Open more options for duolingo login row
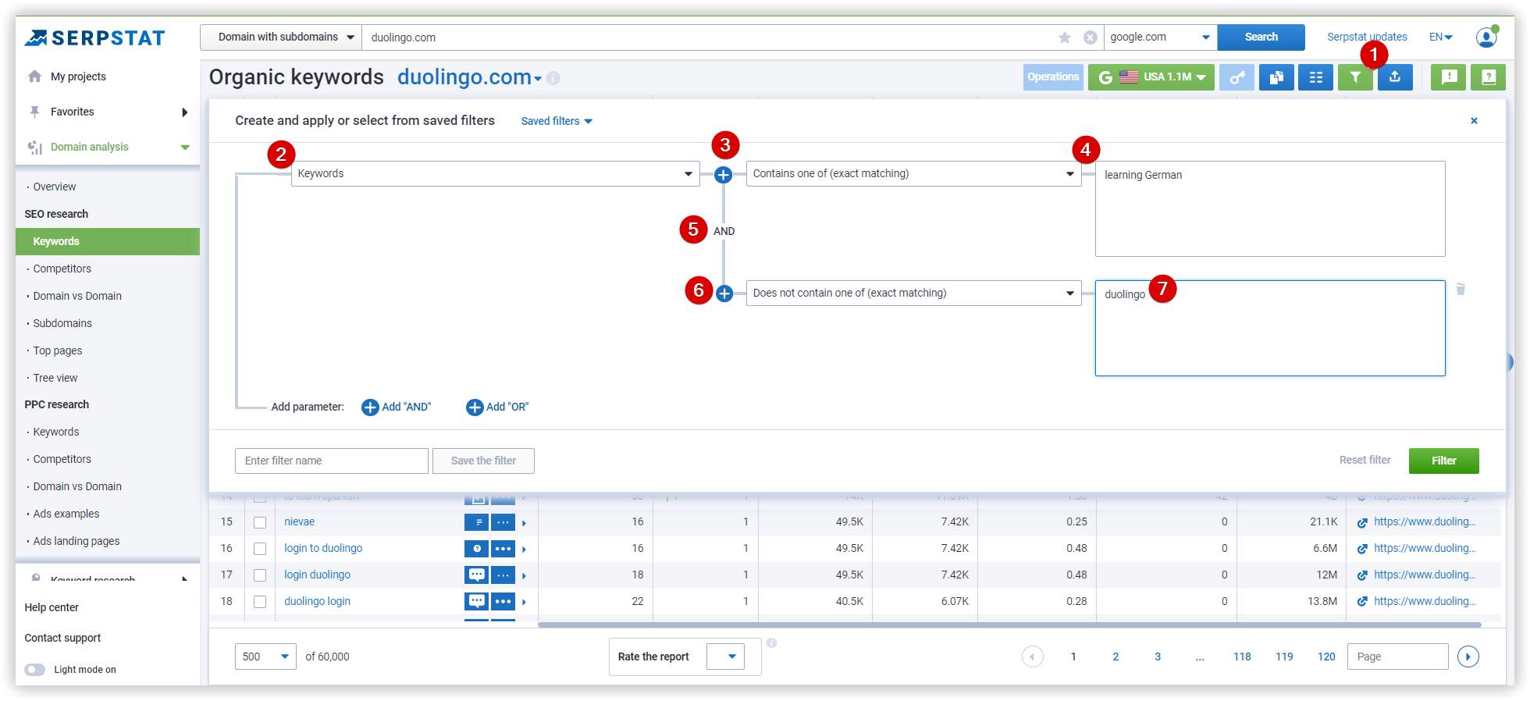Viewport: 1530px width, 701px height. [x=503, y=602]
